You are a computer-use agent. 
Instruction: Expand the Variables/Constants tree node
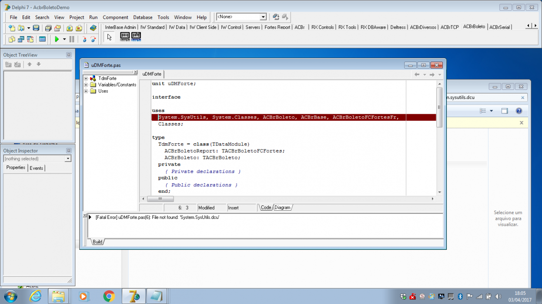coord(86,85)
